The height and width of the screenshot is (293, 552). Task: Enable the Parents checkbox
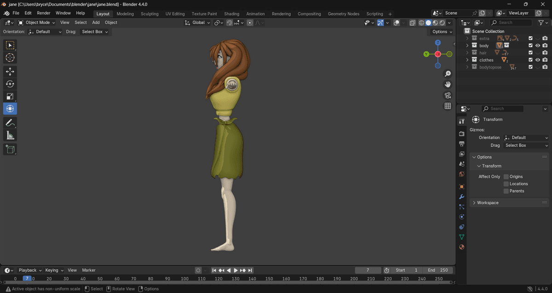coord(506,191)
